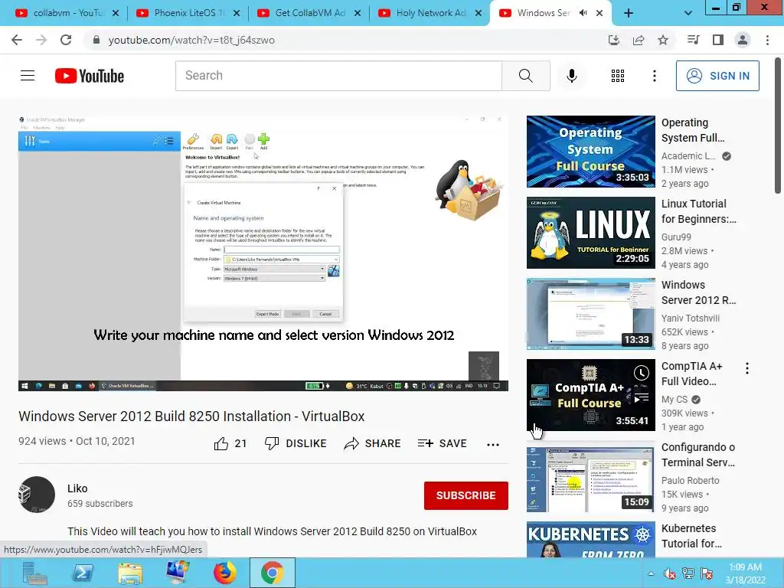
Task: Go forward to the next page
Action: (x=41, y=40)
